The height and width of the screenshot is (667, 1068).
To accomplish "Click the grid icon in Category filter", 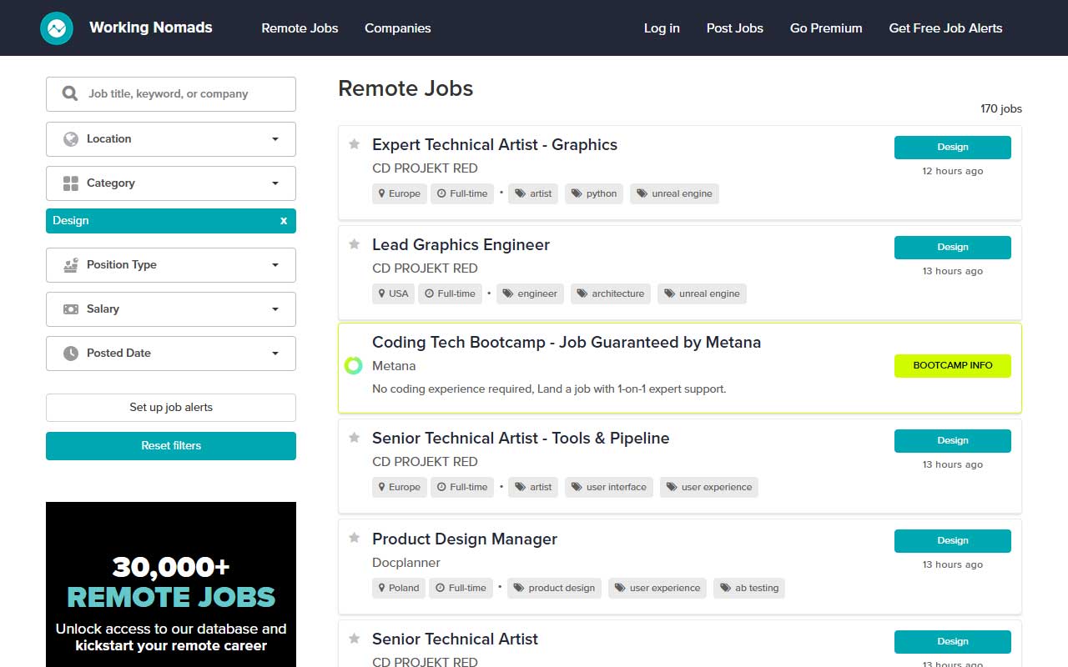I will coord(71,183).
